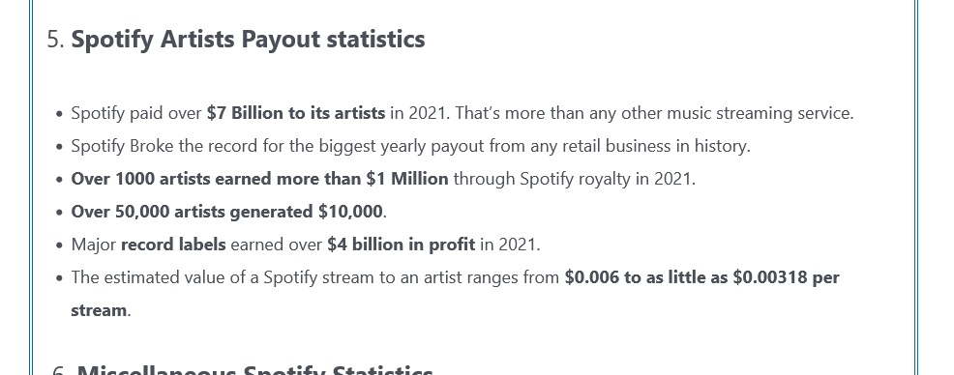Click '$0.006 to as little as $0.00318 per' text
Screen dimensions: 954x375
click(x=702, y=277)
